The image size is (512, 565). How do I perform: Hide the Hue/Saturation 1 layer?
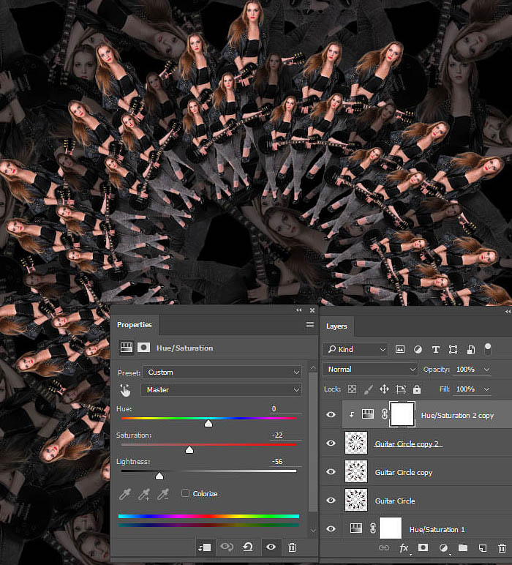click(331, 528)
